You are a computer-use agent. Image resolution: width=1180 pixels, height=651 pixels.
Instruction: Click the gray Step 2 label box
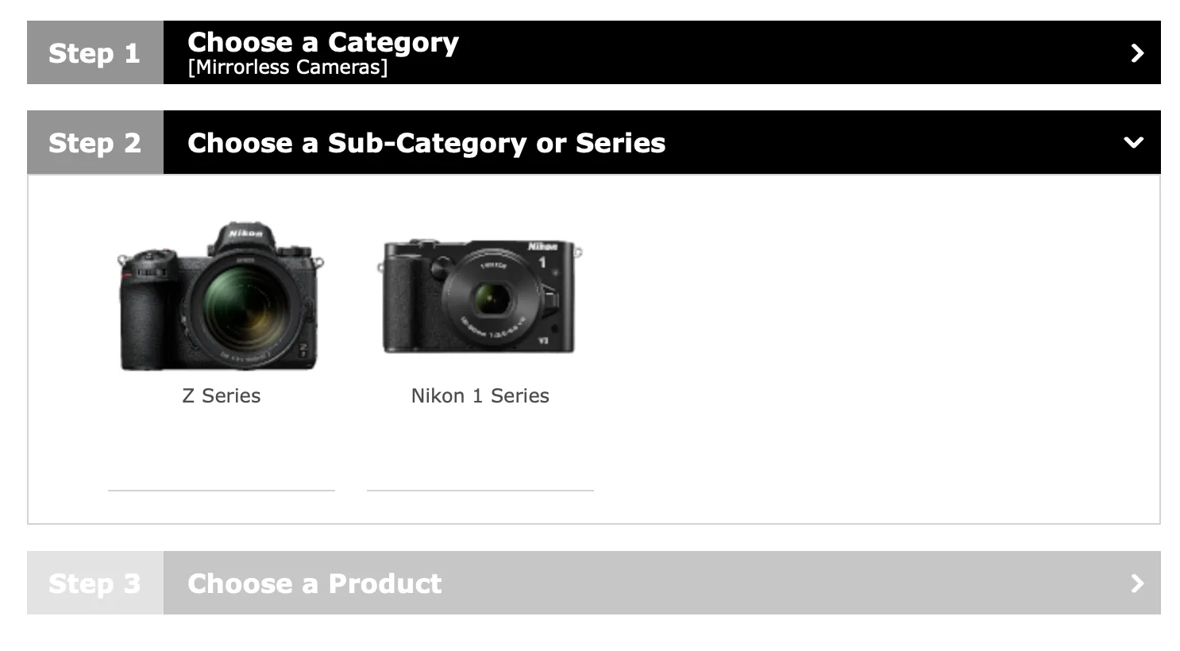[95, 142]
